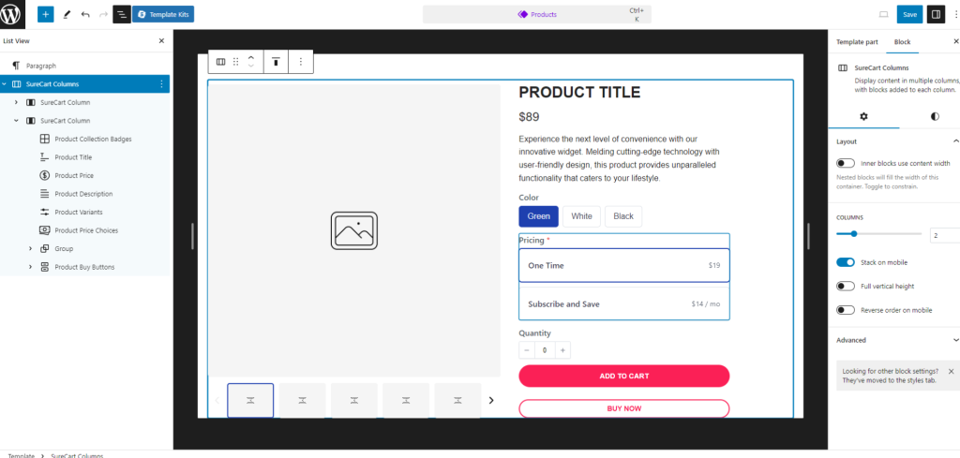Switch to Block tab
Screen dimensions: 960x458
[902, 41]
